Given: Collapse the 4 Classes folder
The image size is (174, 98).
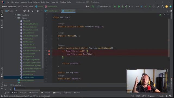Looking at the screenshot, I should tap(15, 18).
